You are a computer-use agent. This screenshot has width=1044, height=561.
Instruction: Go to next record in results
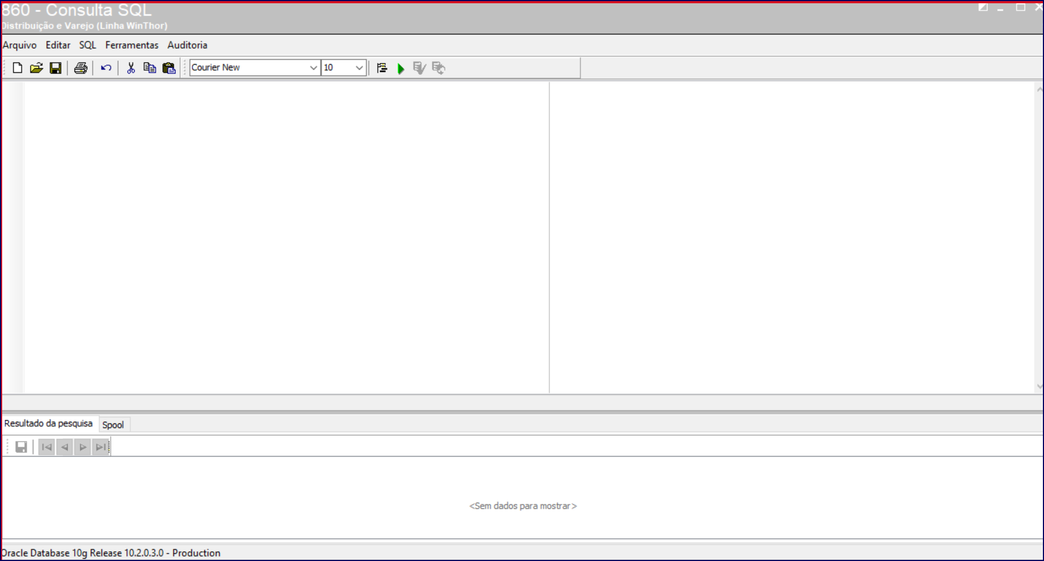83,447
